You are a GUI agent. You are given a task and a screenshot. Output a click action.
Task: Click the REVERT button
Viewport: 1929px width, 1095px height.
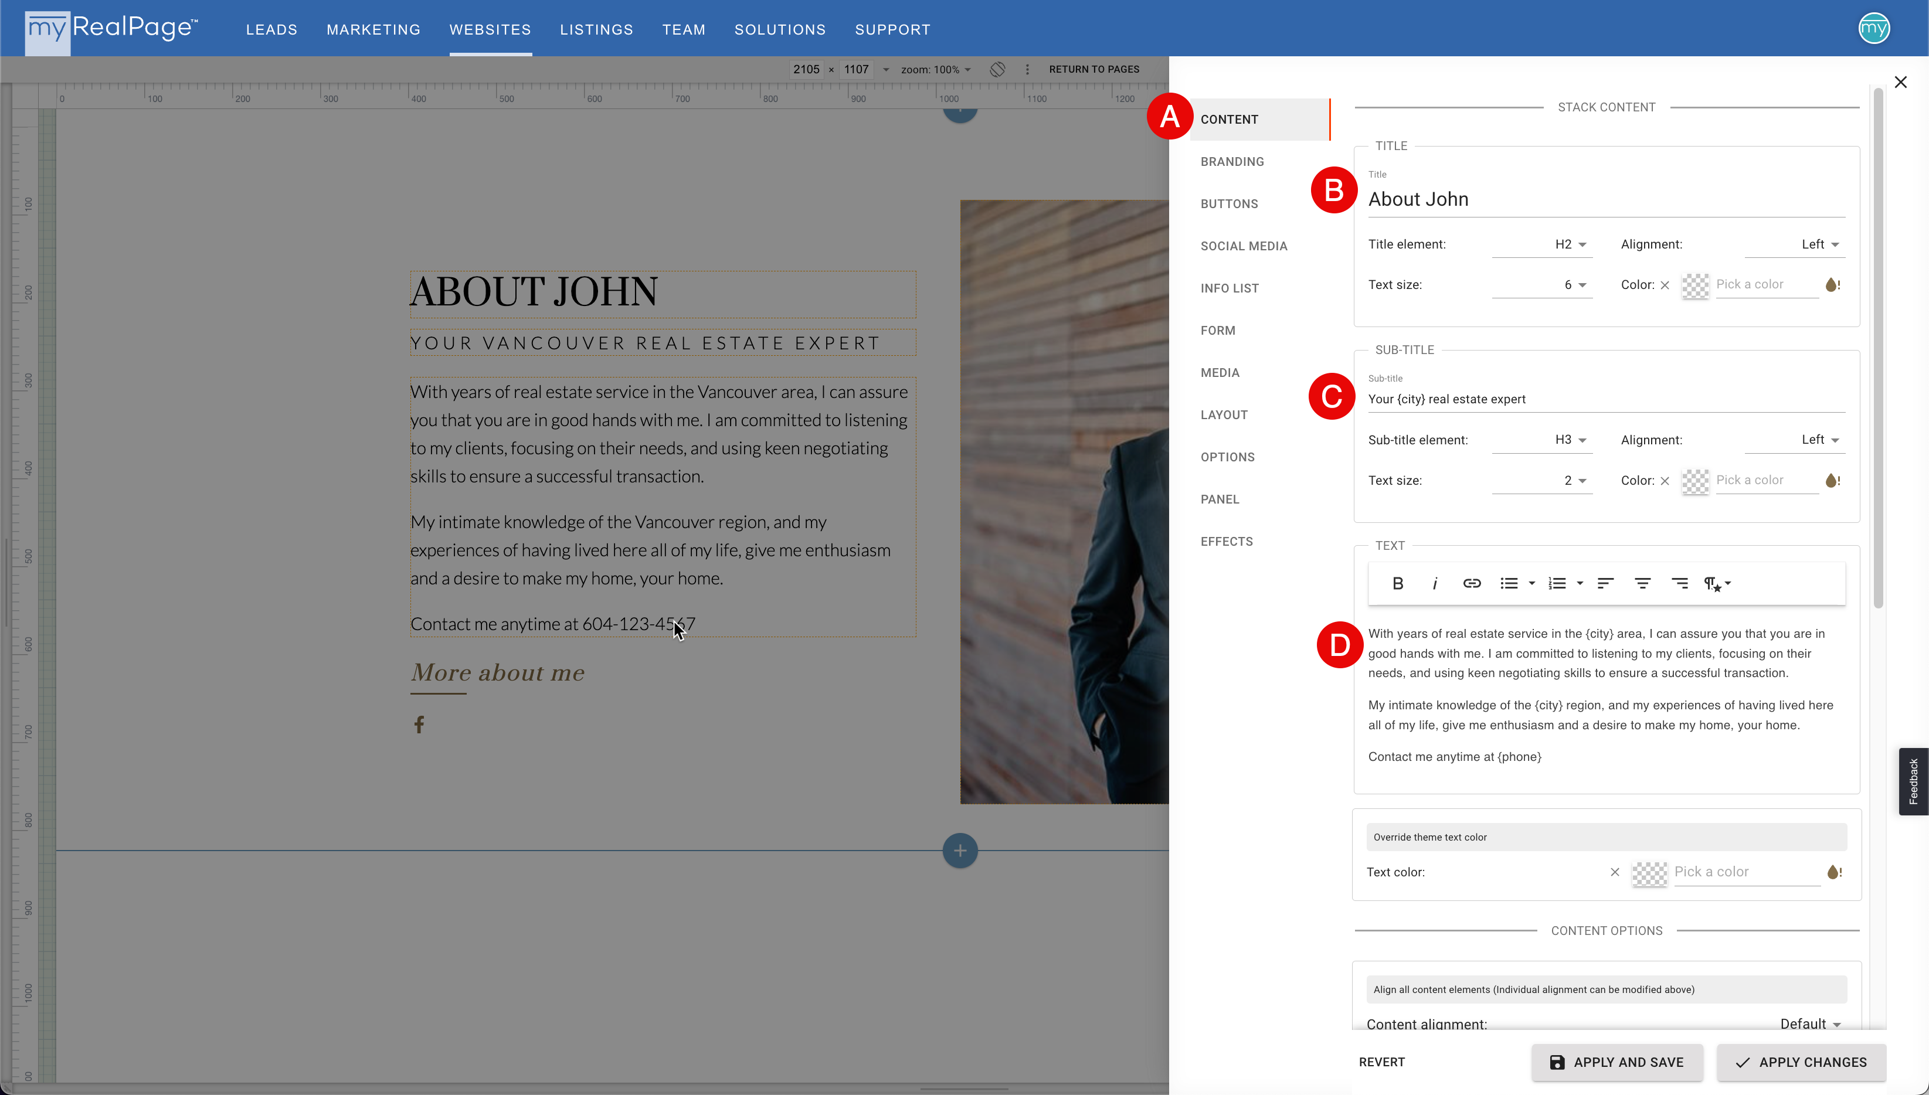click(1381, 1062)
